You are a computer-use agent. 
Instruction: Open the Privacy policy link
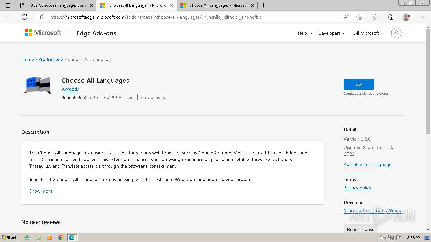click(358, 188)
